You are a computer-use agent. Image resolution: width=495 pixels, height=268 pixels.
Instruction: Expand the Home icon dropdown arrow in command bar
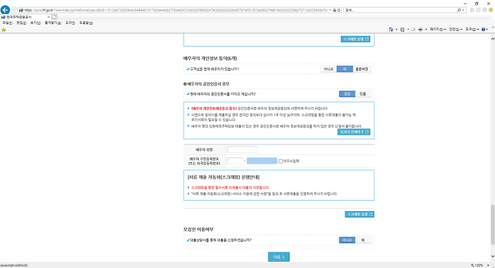(397, 30)
